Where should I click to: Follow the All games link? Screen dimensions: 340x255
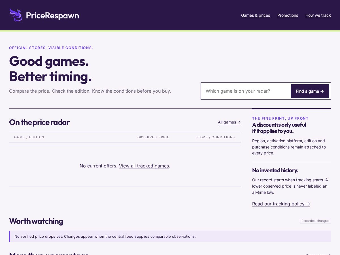coord(229,122)
